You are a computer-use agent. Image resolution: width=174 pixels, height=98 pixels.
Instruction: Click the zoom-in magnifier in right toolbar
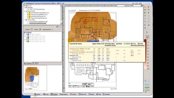tap(145, 19)
